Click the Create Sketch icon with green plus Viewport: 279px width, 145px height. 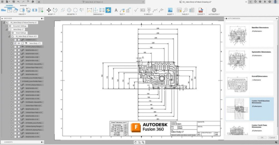41,10
